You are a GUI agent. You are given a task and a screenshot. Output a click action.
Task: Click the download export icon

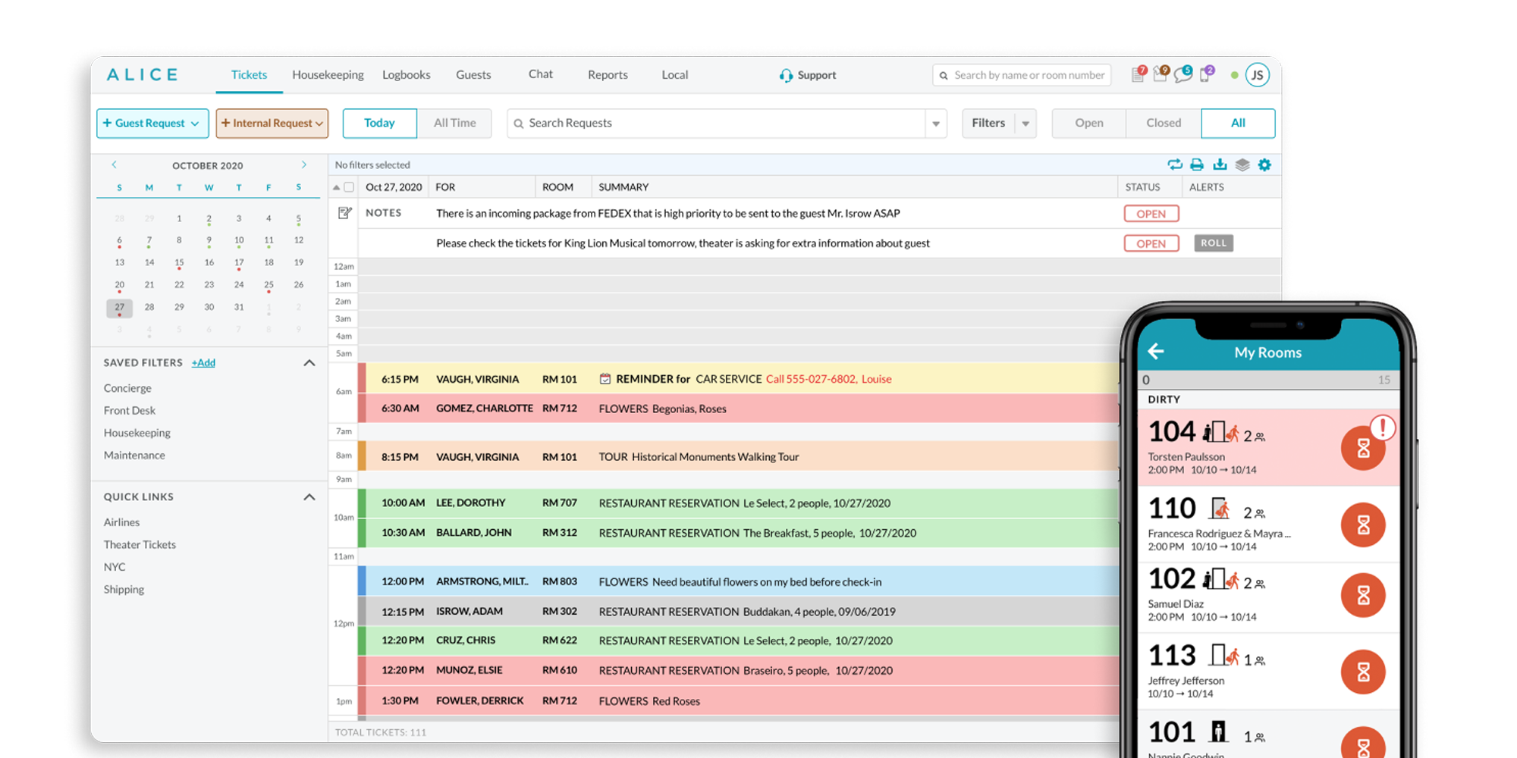[1220, 165]
